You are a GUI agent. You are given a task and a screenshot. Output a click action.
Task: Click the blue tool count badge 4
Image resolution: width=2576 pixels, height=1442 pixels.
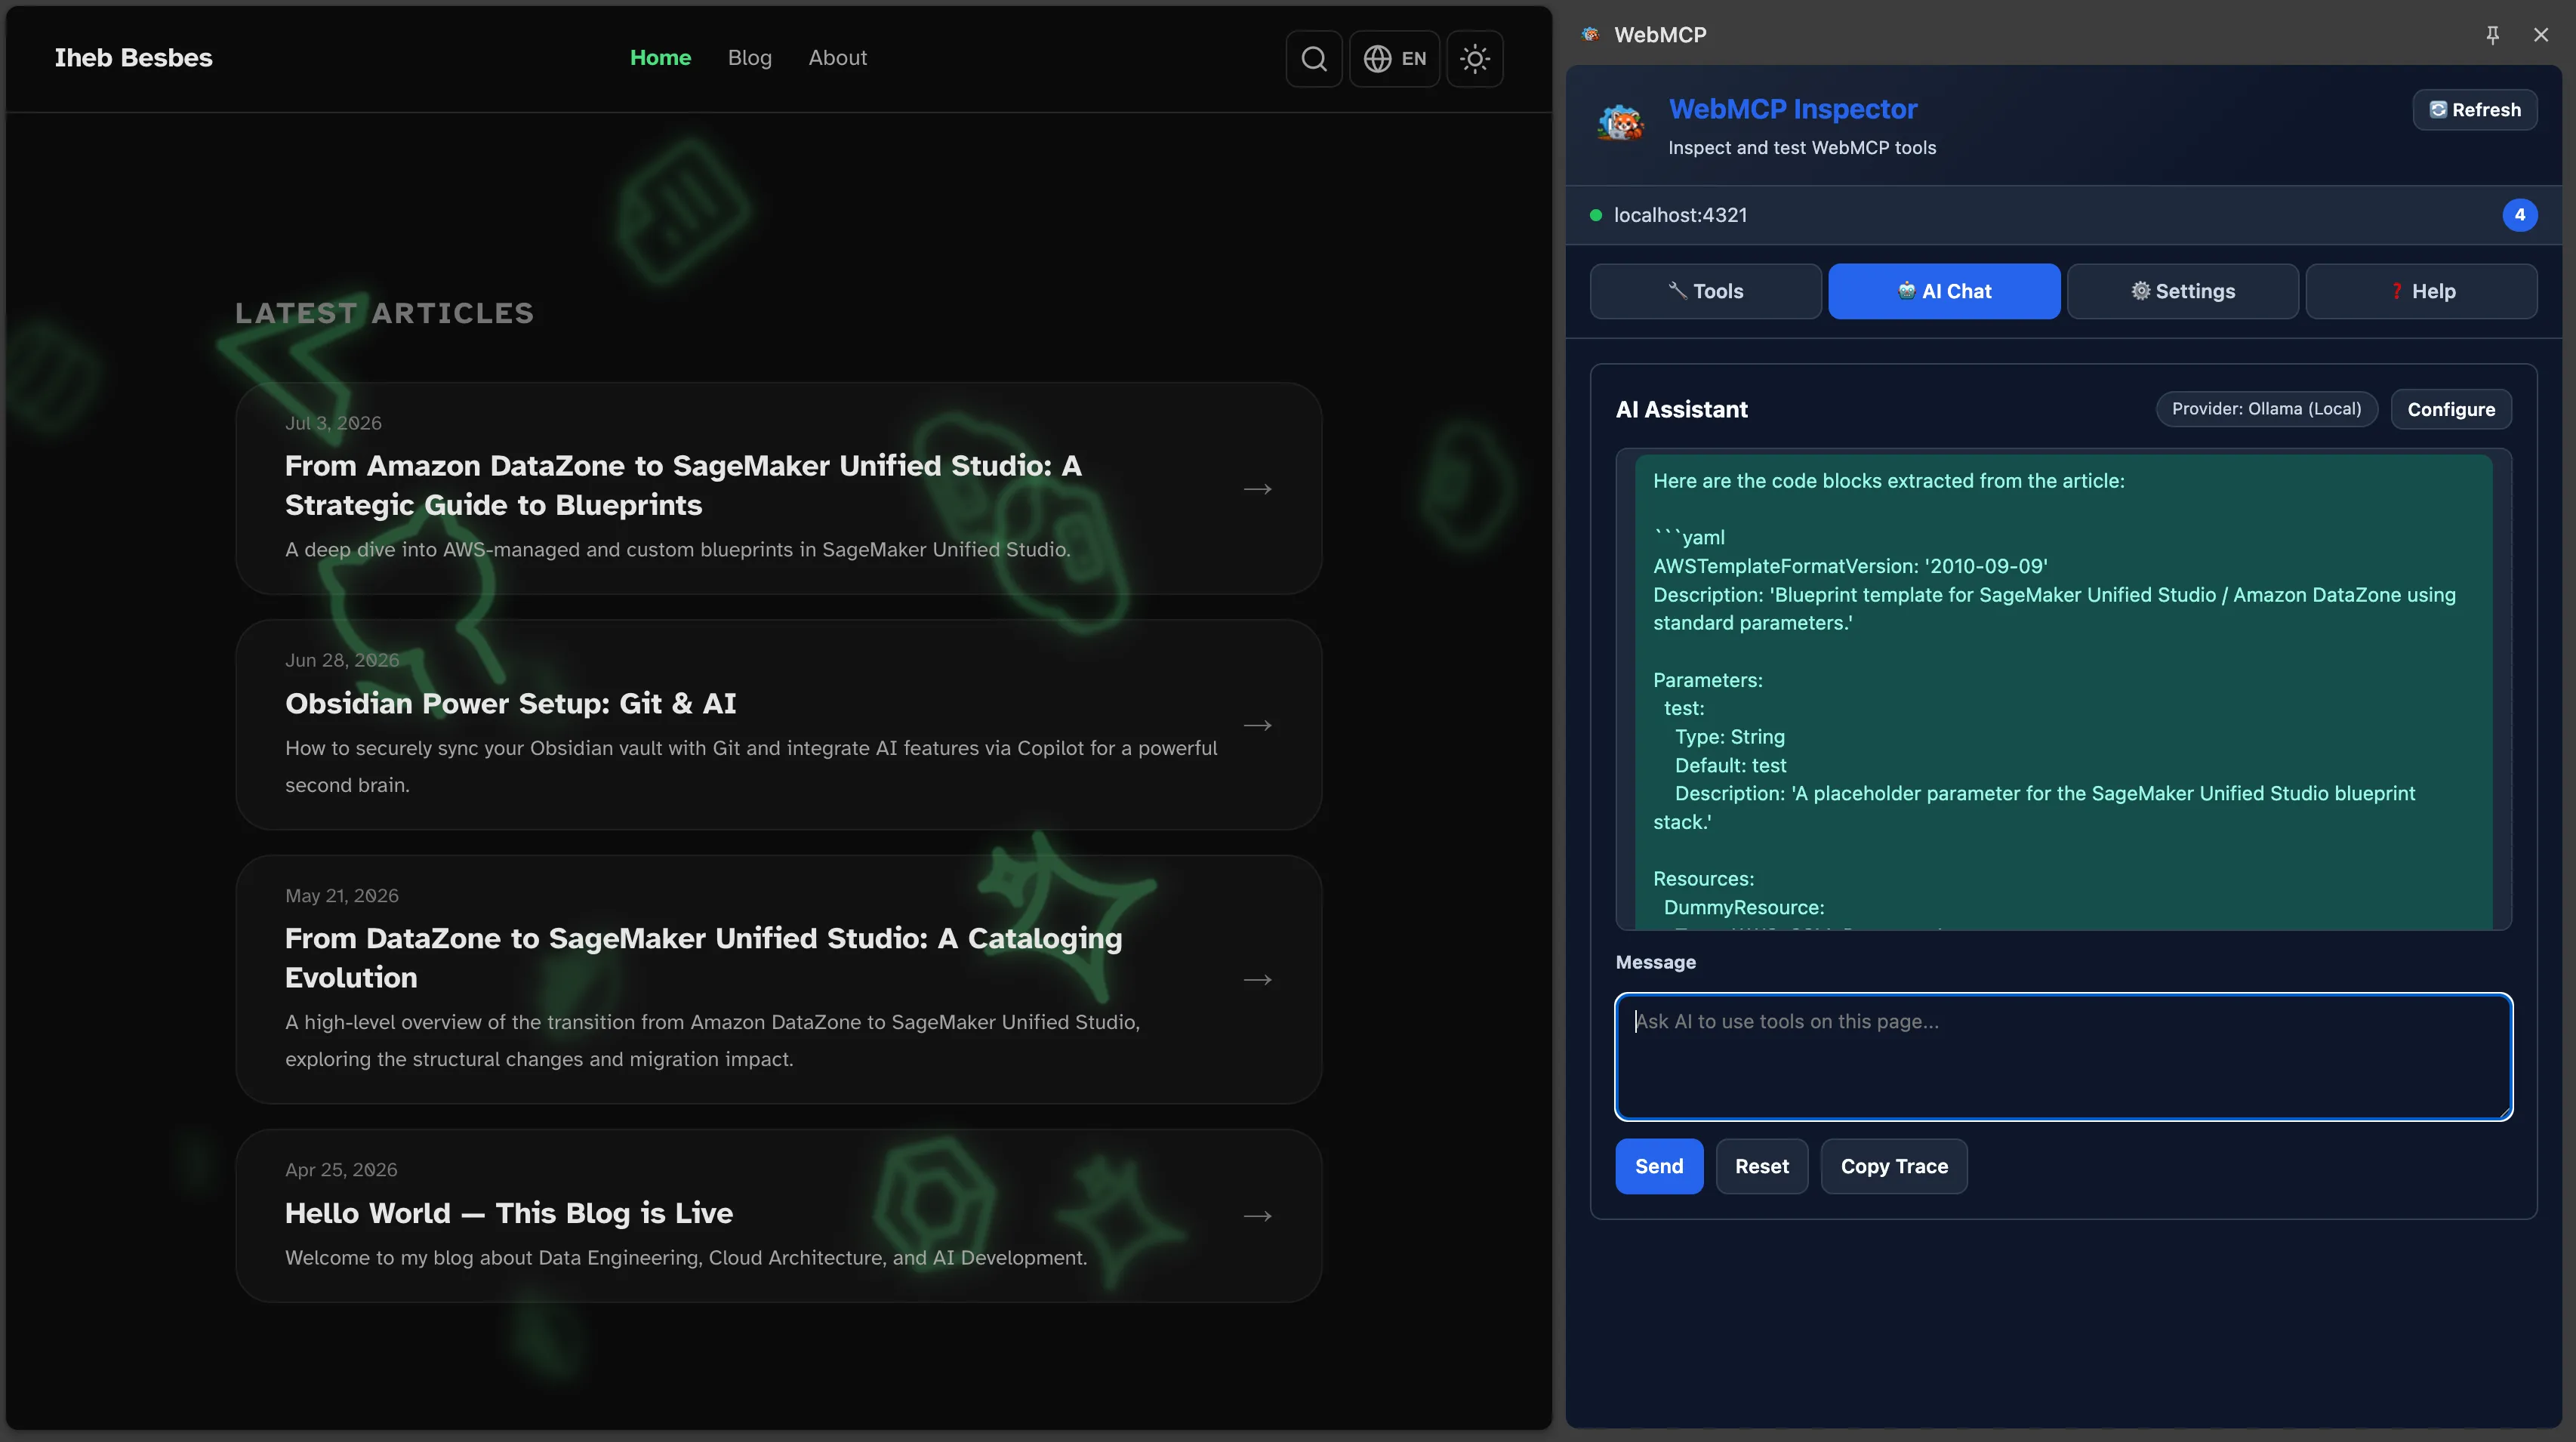coord(2519,215)
